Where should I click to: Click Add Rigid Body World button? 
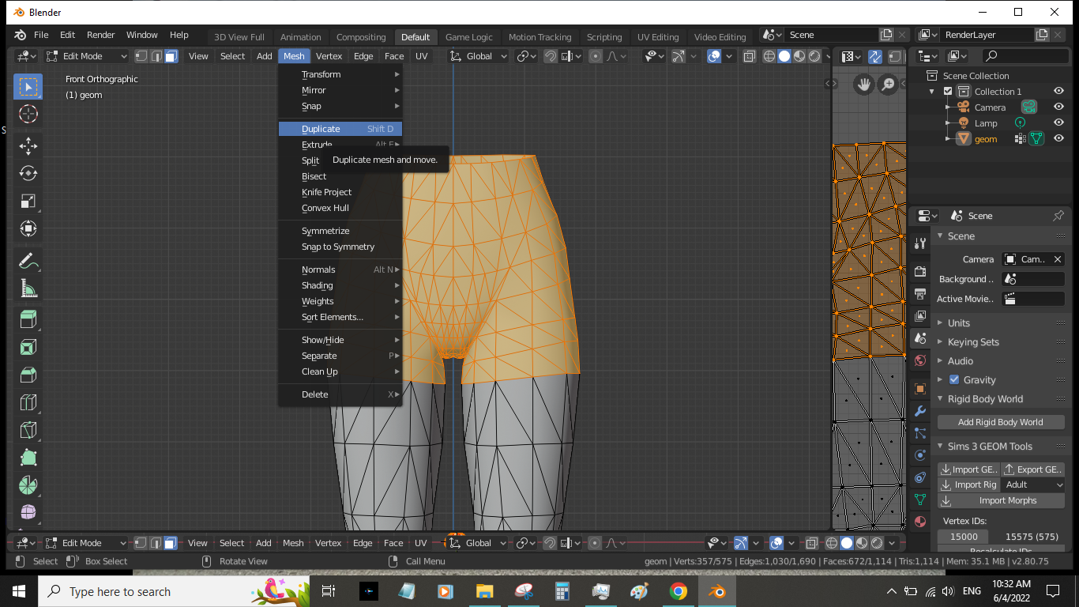(1000, 422)
